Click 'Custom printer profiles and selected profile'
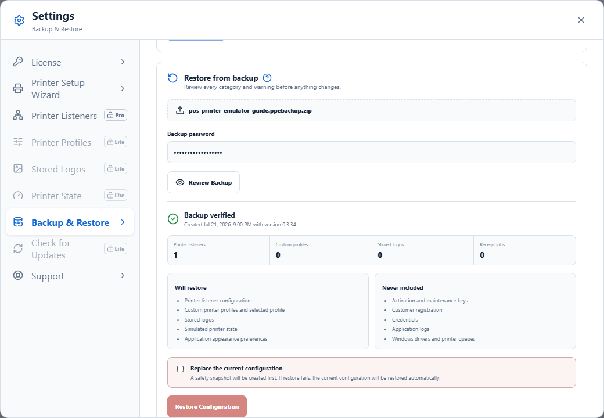The image size is (604, 418). [x=234, y=310]
